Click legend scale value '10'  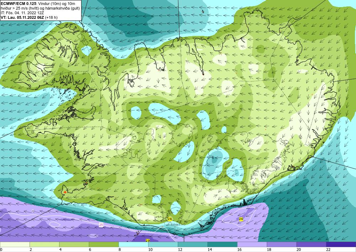click(x=150, y=250)
